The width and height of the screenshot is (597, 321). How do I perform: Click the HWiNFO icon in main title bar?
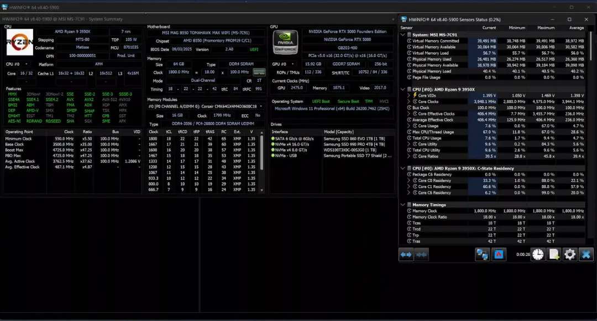pyautogui.click(x=4, y=7)
